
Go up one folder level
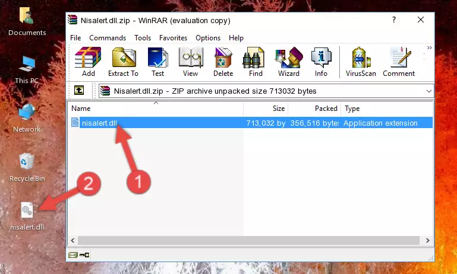coord(79,91)
